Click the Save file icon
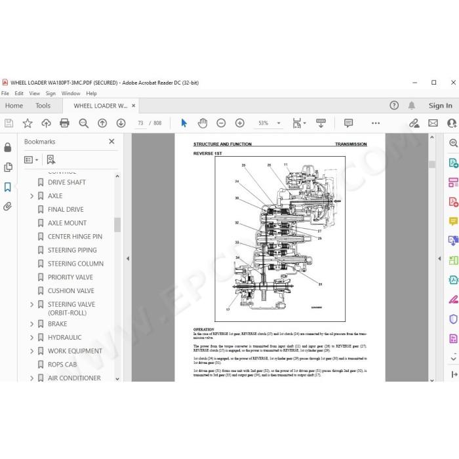The height and width of the screenshot is (459, 459). pos(9,123)
